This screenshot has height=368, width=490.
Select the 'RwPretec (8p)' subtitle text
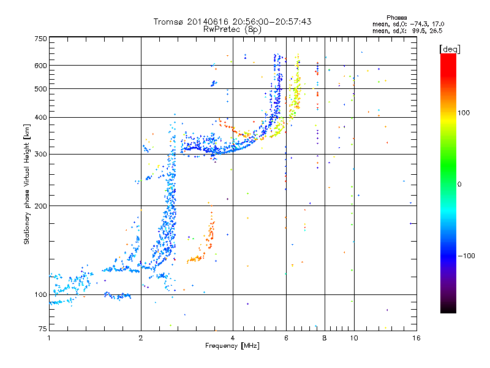(x=232, y=29)
